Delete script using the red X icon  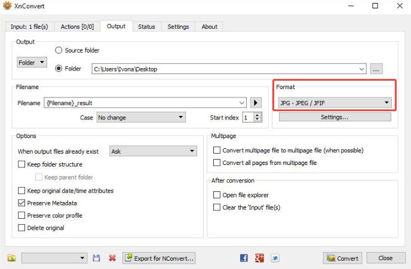[x=112, y=258]
